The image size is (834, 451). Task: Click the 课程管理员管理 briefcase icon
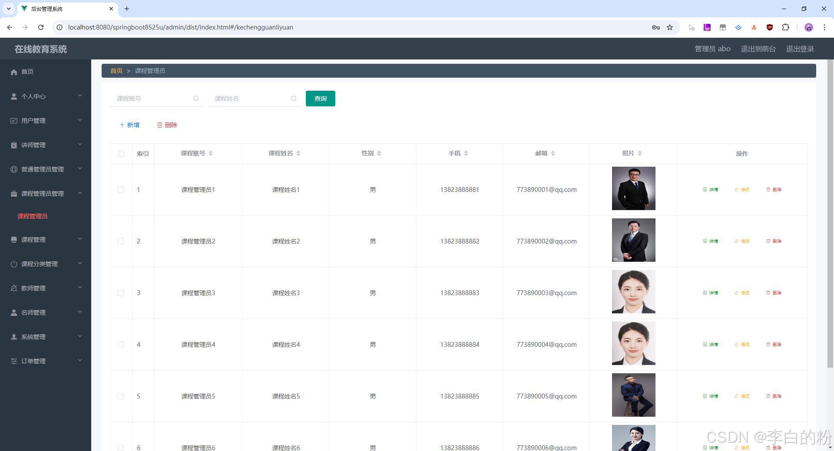(x=14, y=194)
